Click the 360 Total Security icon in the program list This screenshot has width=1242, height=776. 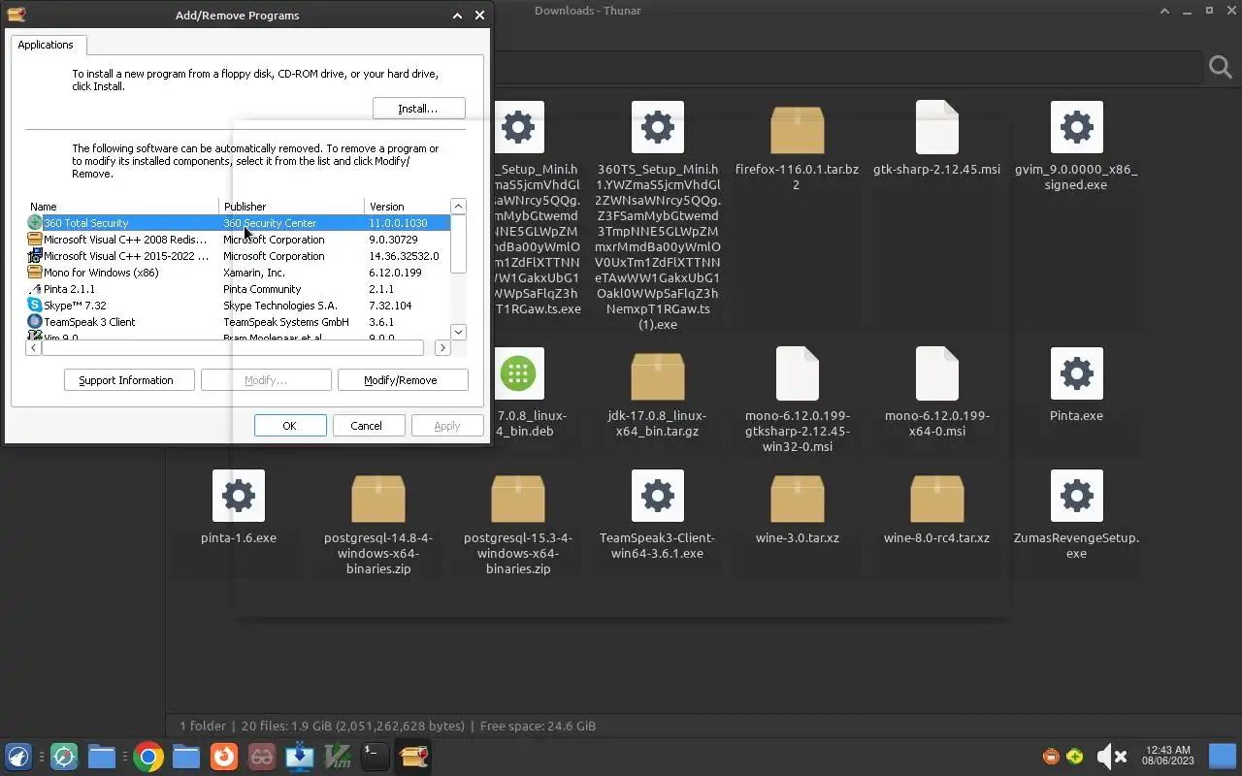click(35, 223)
